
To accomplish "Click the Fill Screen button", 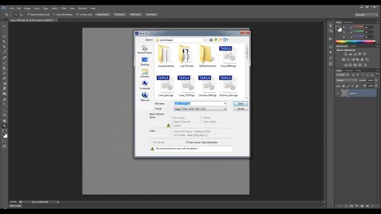I will coord(136,14).
